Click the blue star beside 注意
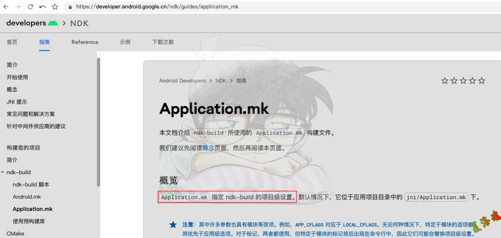Viewport: 501px width, 238px height. click(x=173, y=224)
